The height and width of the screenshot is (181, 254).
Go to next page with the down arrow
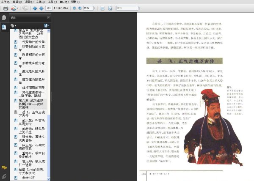pos(41,8)
